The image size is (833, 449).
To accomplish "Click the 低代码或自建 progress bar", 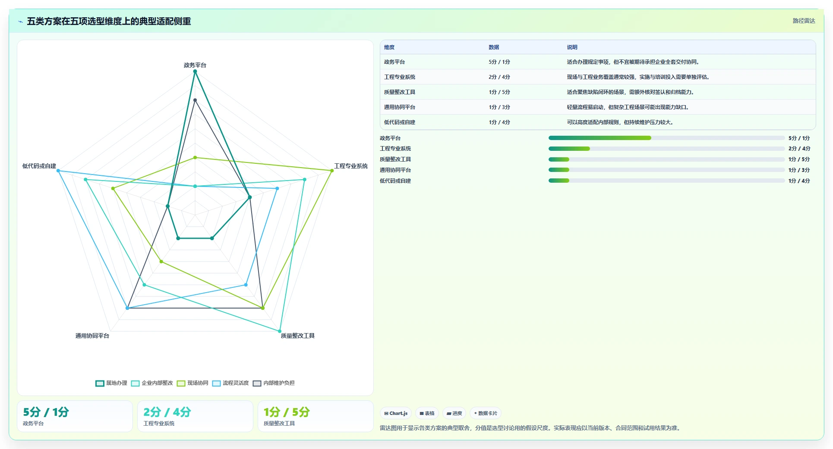I will pyautogui.click(x=666, y=181).
